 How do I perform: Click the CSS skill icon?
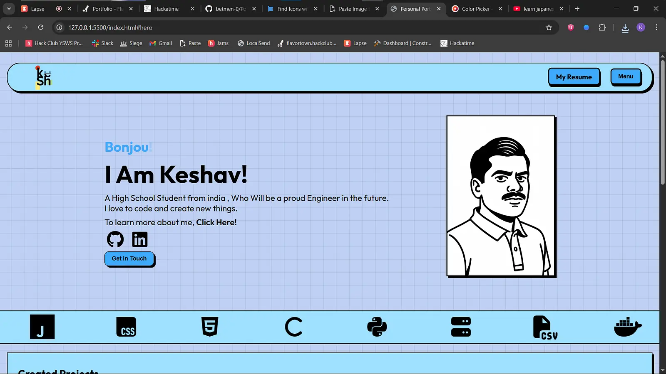coord(126,327)
